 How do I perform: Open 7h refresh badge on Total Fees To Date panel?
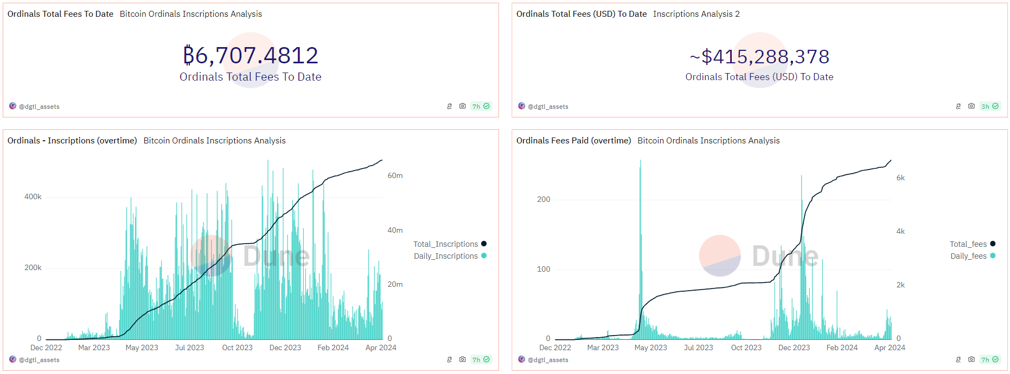point(481,106)
